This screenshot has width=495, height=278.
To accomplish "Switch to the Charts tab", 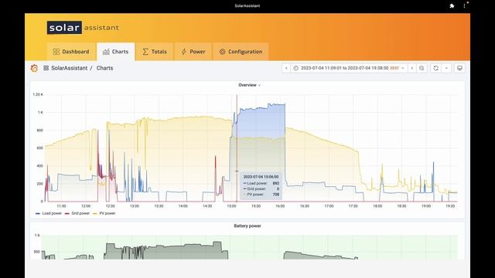I will pos(116,52).
